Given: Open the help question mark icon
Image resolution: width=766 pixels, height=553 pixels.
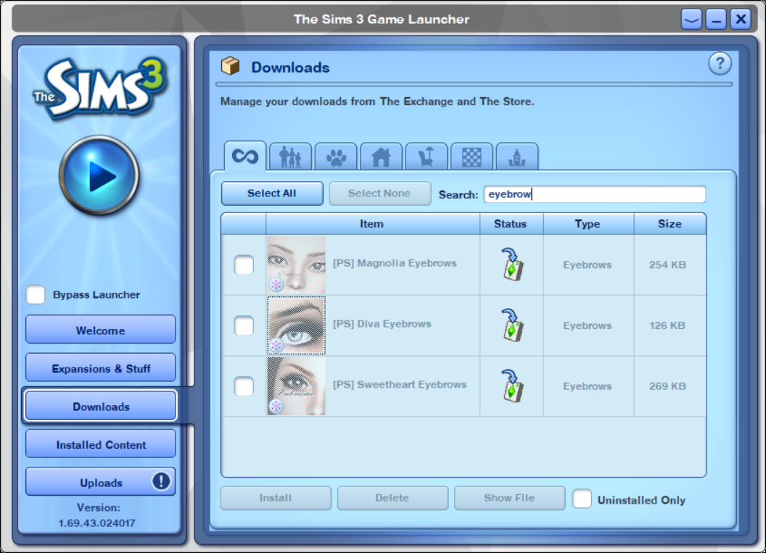Looking at the screenshot, I should coord(720,64).
